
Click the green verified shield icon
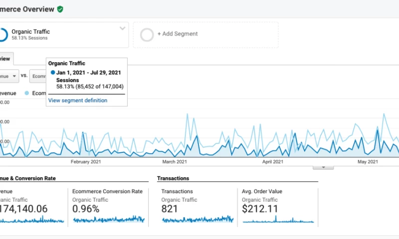pyautogui.click(x=60, y=9)
